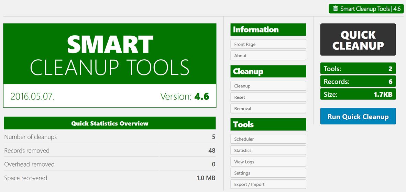Open View Logs
The image size is (406, 192).
268,162
